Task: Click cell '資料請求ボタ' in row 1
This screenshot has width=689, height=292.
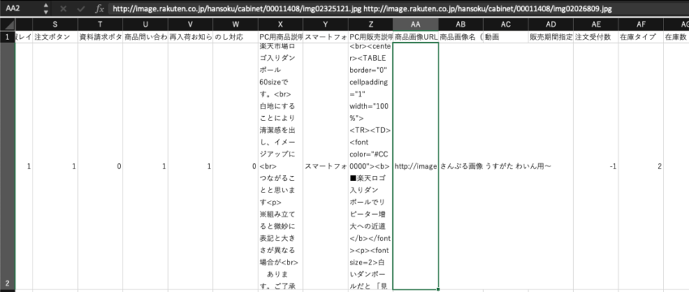Action: coord(101,37)
